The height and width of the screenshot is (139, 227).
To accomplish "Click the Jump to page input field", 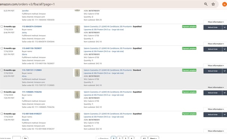I will [x=16, y=138].
